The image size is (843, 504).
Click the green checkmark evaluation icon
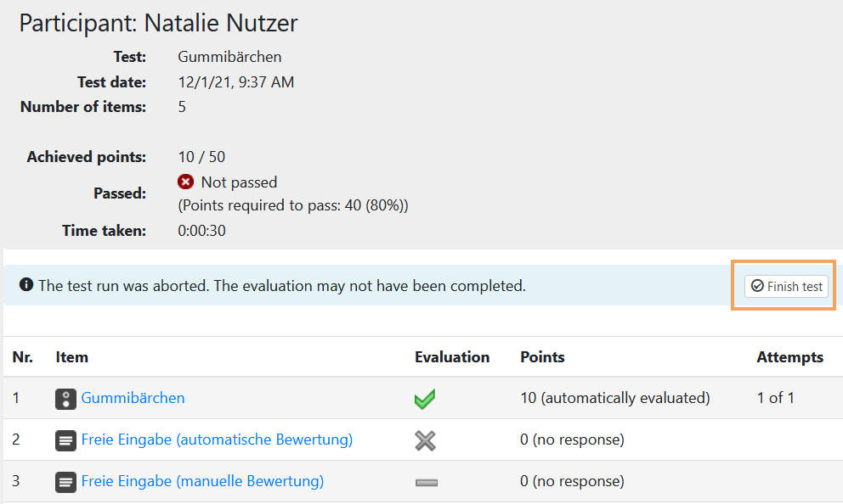(425, 399)
